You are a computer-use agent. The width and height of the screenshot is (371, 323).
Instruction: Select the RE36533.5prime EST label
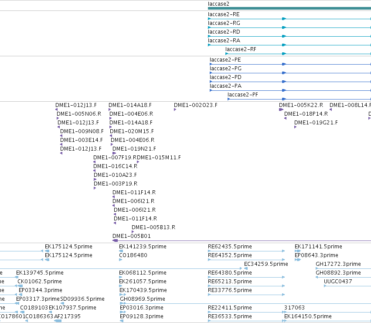tap(230, 316)
